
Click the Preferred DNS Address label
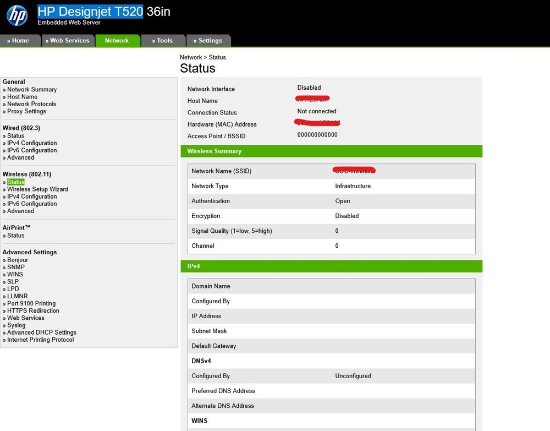(x=223, y=391)
